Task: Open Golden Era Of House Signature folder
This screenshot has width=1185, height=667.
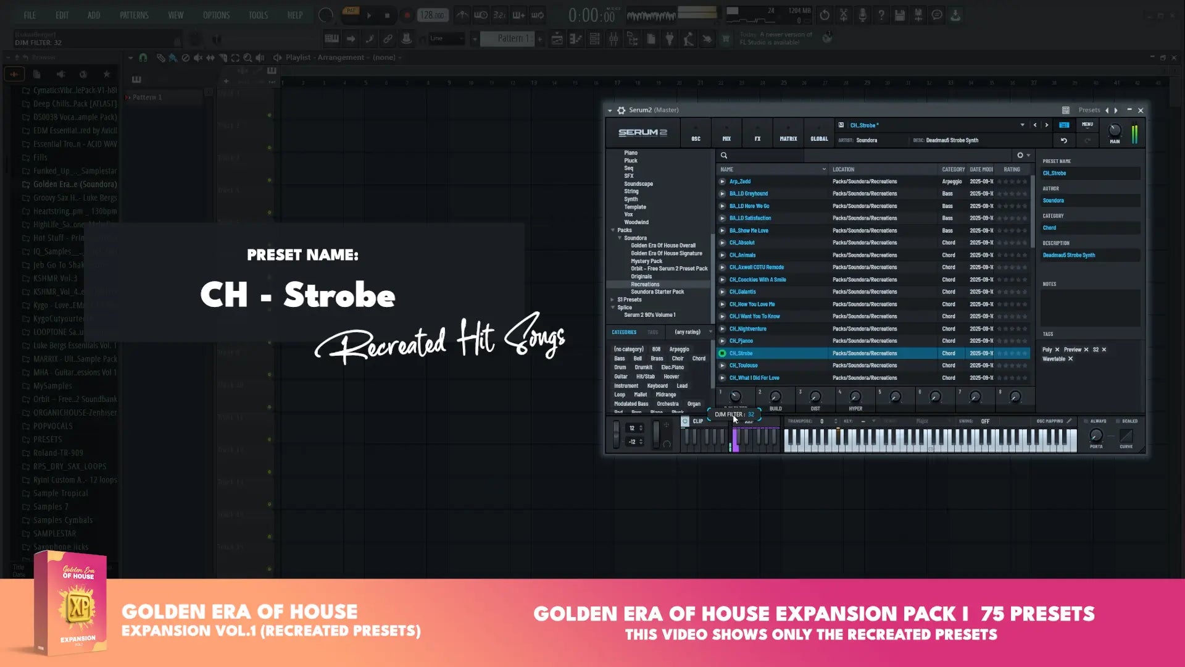Action: (667, 253)
